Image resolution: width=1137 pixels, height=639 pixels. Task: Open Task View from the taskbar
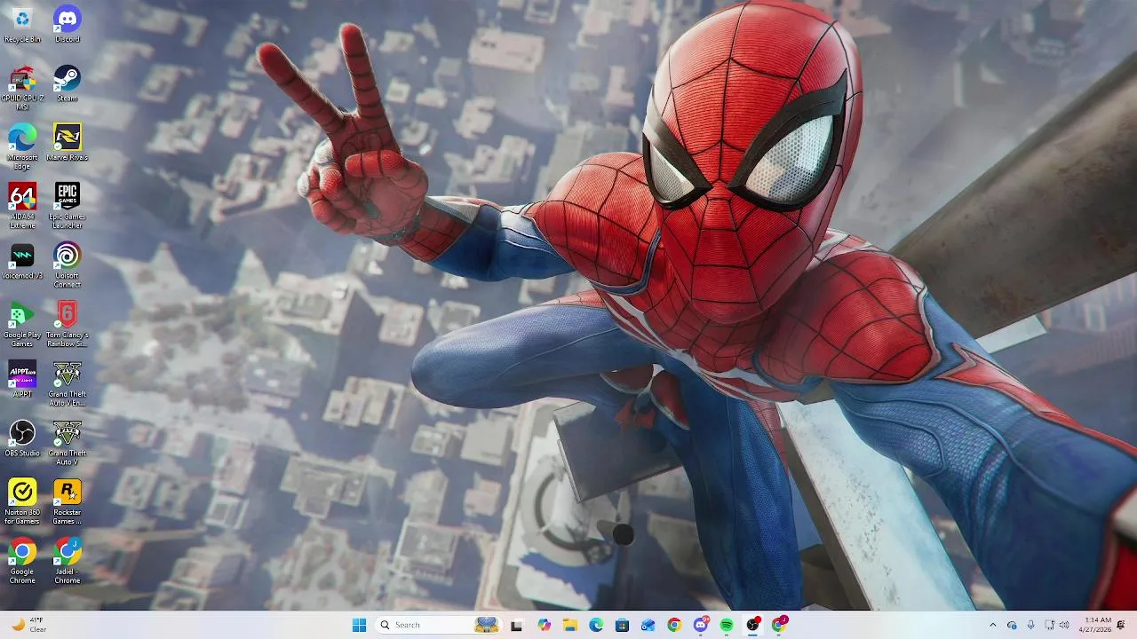pos(516,625)
